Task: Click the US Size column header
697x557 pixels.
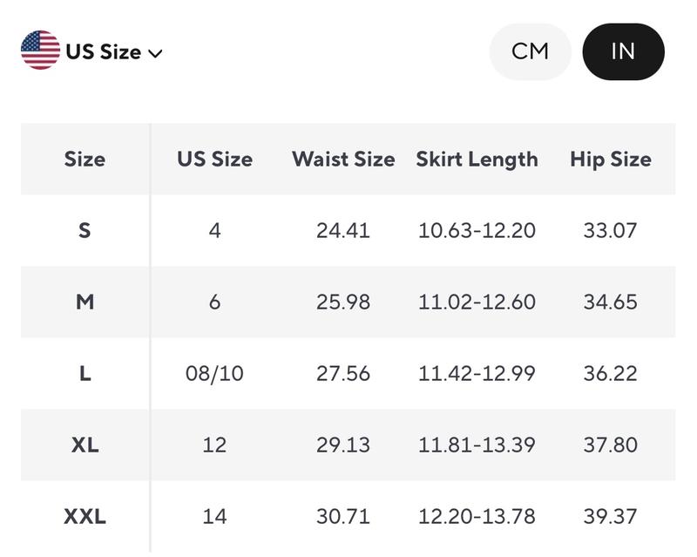Action: 214,160
